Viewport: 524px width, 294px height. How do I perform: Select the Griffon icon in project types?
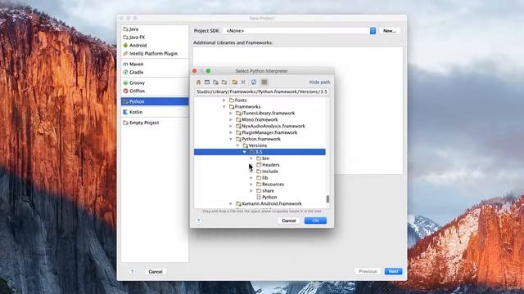click(125, 91)
